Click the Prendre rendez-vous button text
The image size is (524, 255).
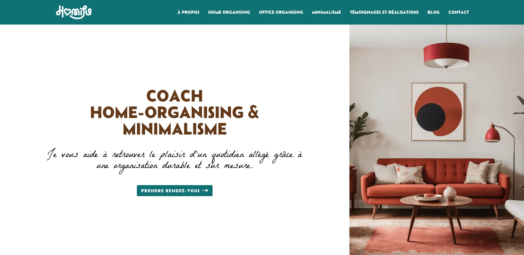coord(170,191)
